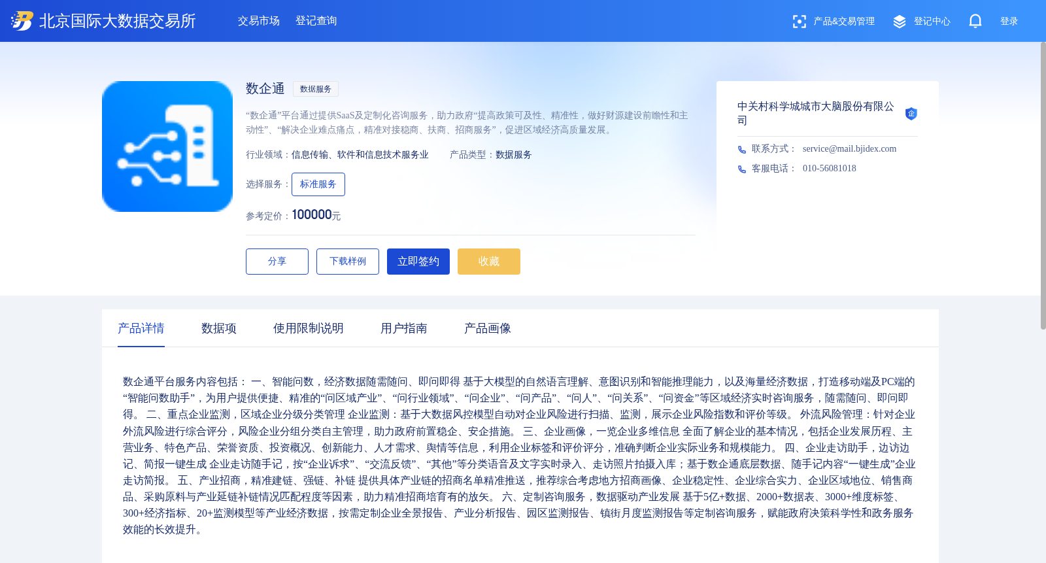Open the 产品&交易管理 scan icon
The image size is (1046, 563).
[799, 22]
